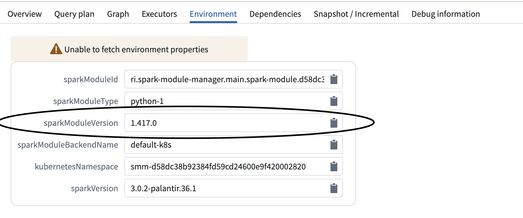Select the Environment tab
This screenshot has height=218, width=523.
coord(213,14)
